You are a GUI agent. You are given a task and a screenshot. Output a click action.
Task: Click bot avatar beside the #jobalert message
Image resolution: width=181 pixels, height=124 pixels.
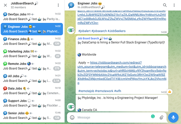pyautogui.click(x=71, y=30)
